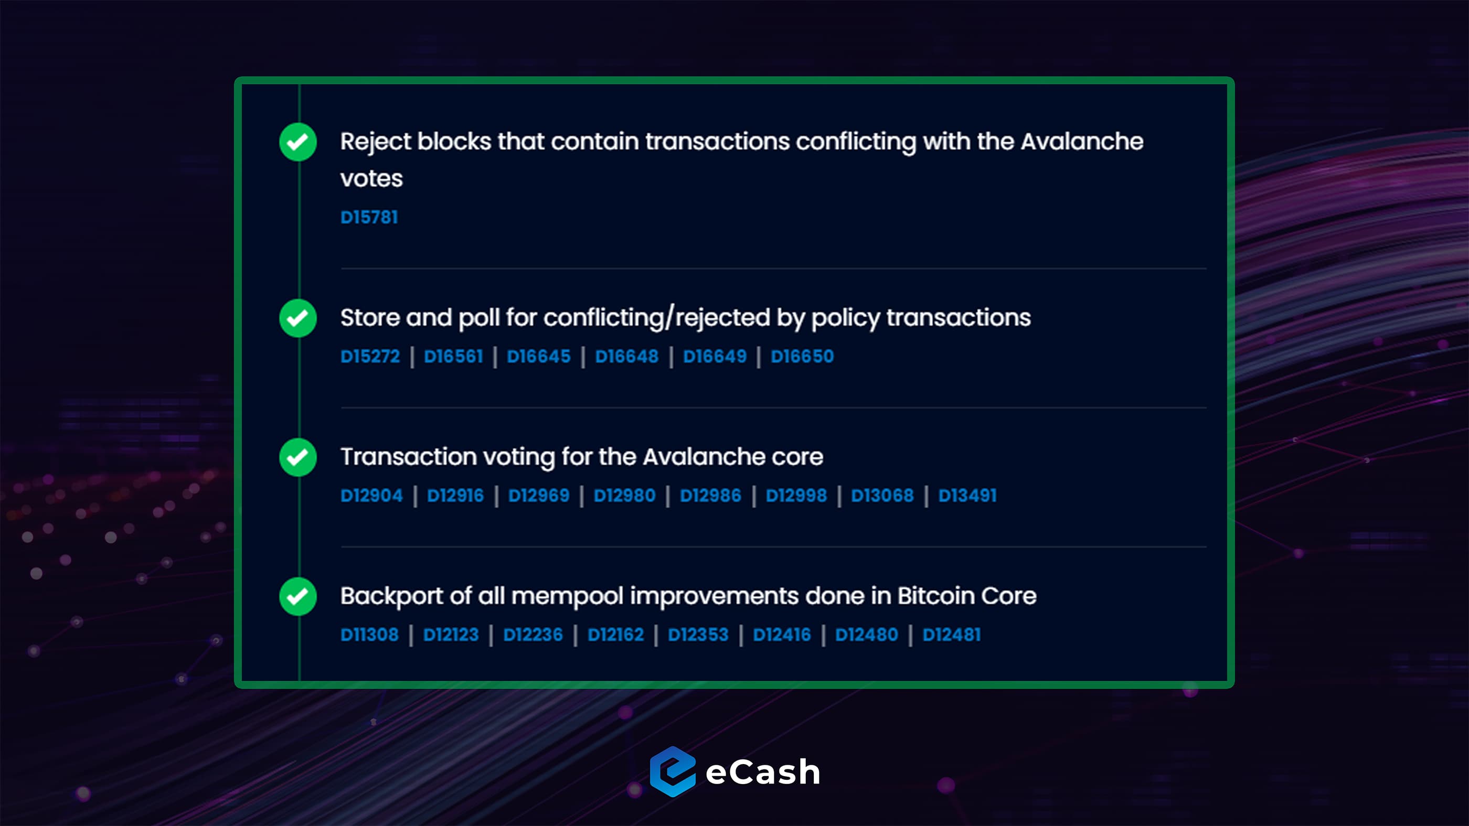Open diff D16645
Image resolution: width=1469 pixels, height=826 pixels.
[538, 356]
